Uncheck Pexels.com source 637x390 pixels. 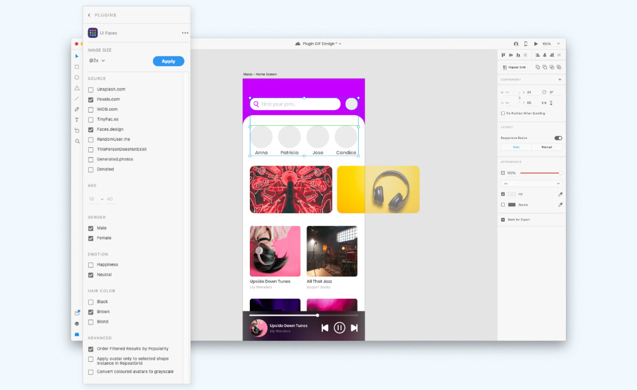point(91,100)
